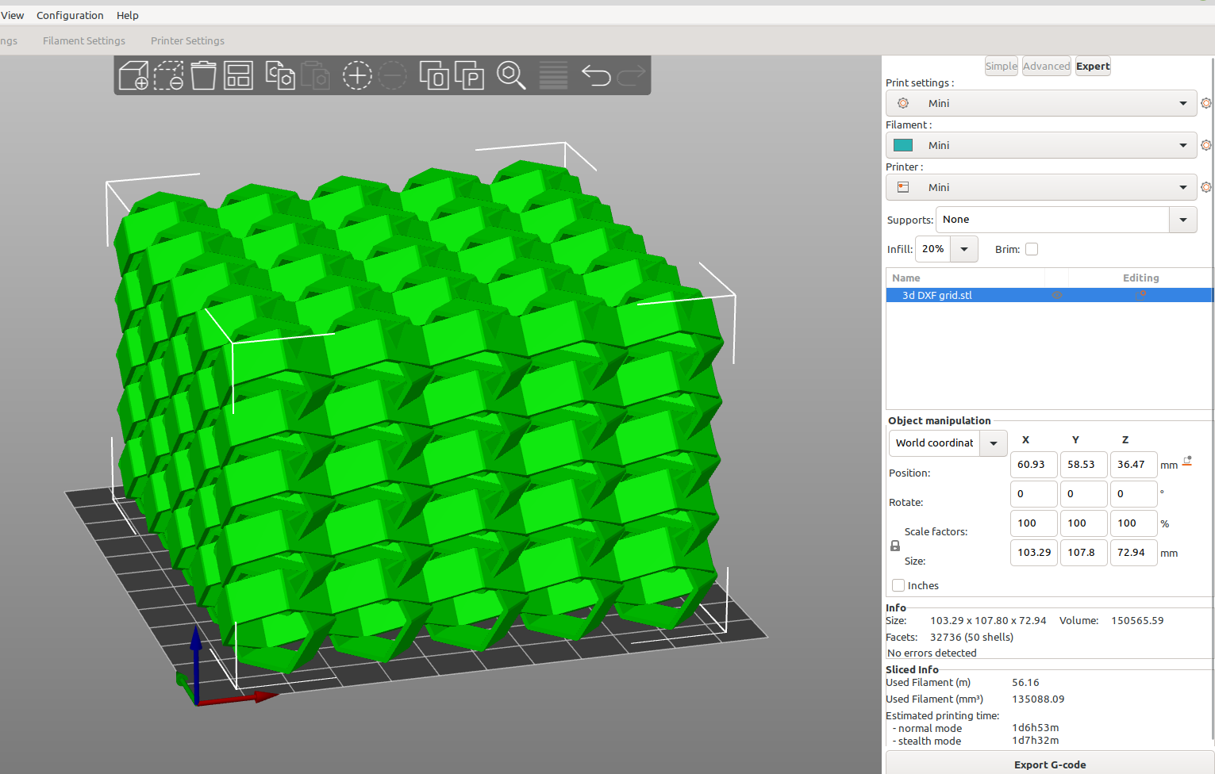Screen dimensions: 1215x774
Task: Click the Delete all (trash) icon
Action: pyautogui.click(x=203, y=75)
